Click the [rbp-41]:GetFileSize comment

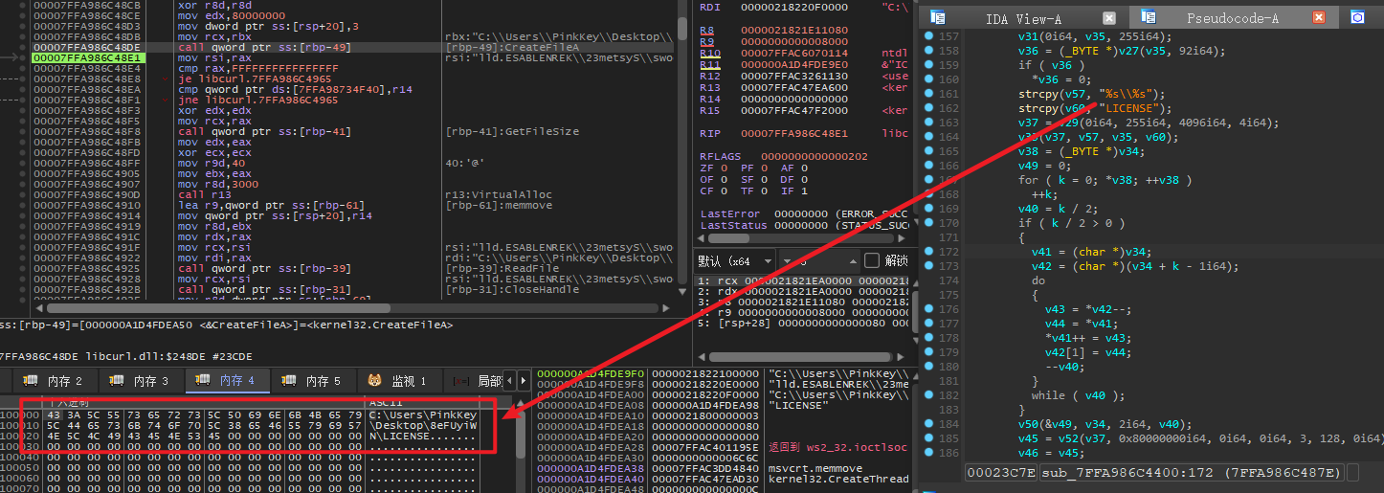click(512, 131)
